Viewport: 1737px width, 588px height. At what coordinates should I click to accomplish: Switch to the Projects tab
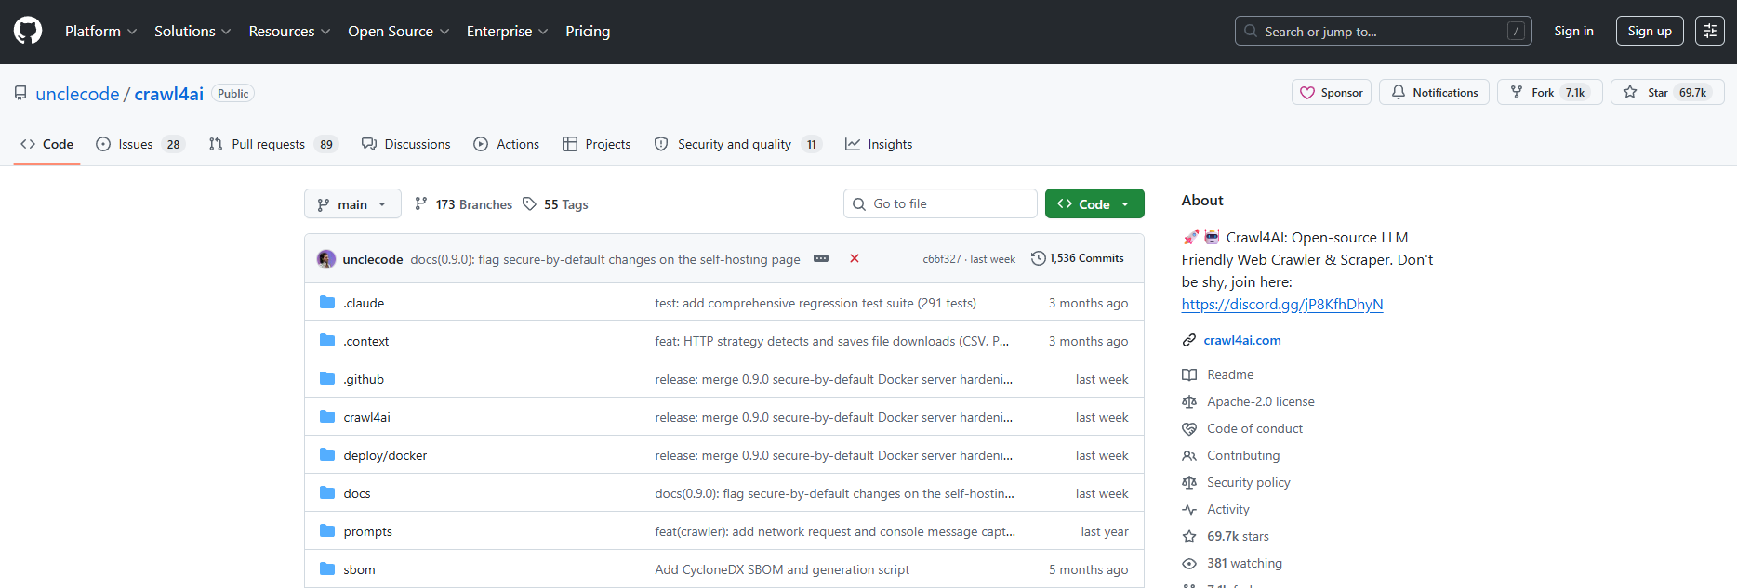596,144
